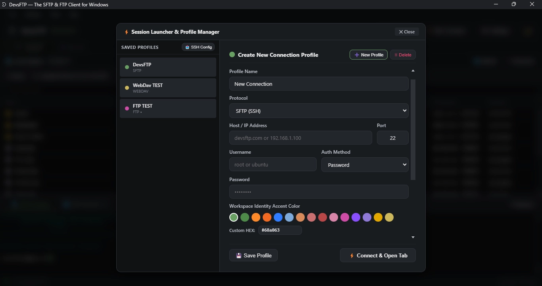This screenshot has width=542, height=286.
Task: Click the floppy disk icon on Save Profile
Action: click(x=239, y=255)
